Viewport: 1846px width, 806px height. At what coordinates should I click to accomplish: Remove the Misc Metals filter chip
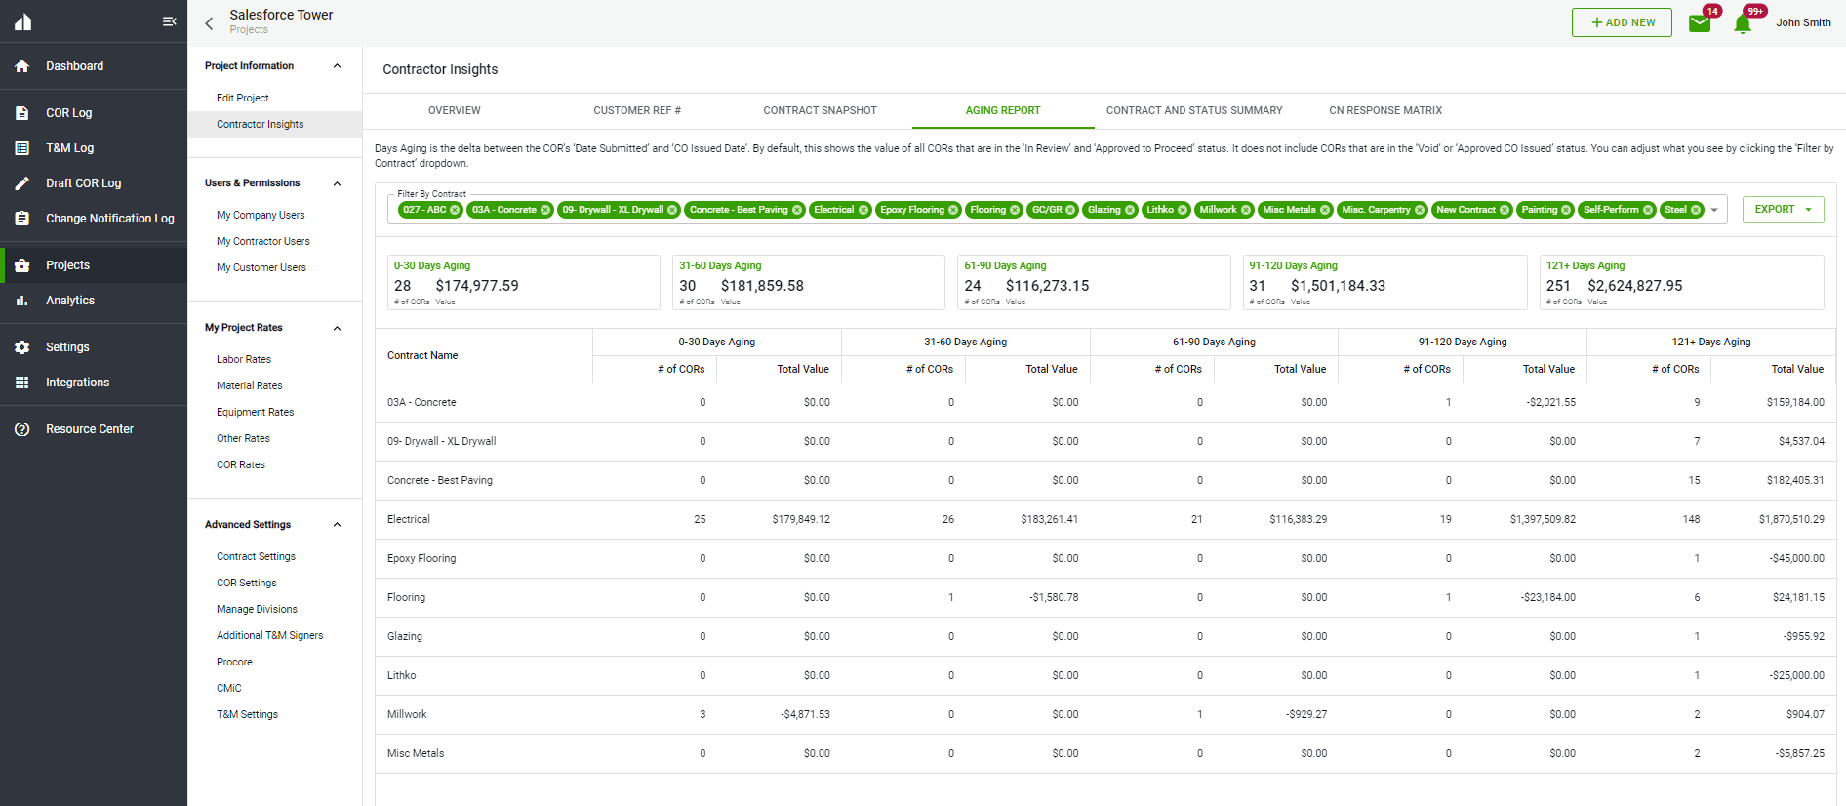click(x=1325, y=210)
